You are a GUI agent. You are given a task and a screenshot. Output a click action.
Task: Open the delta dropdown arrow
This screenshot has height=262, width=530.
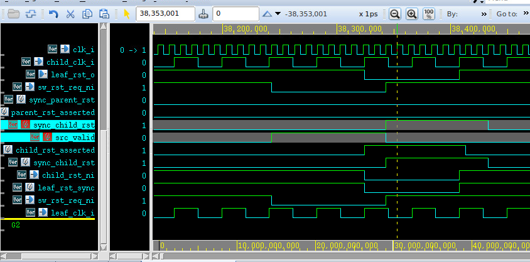pyautogui.click(x=278, y=14)
